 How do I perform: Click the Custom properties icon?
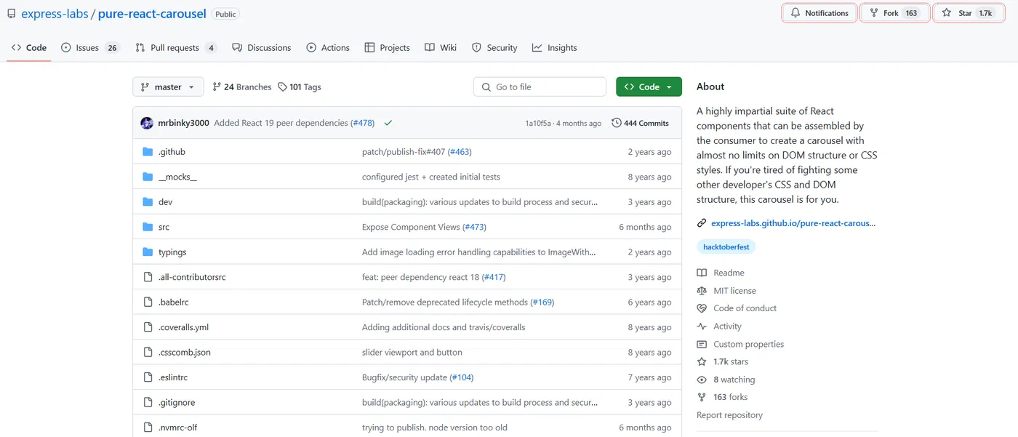click(702, 345)
